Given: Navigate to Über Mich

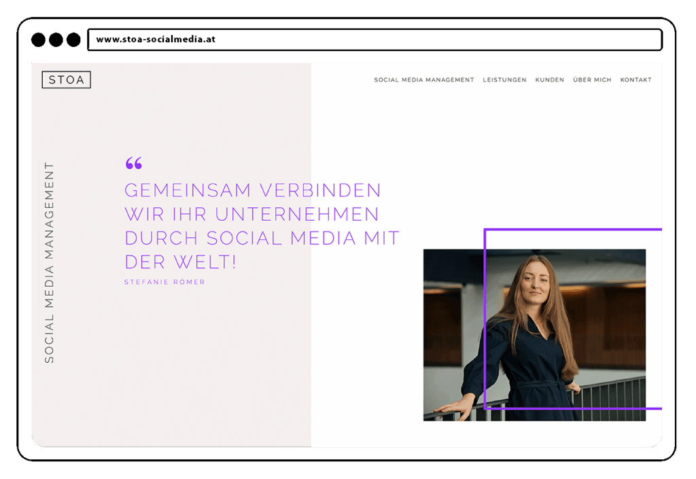Looking at the screenshot, I should point(592,80).
